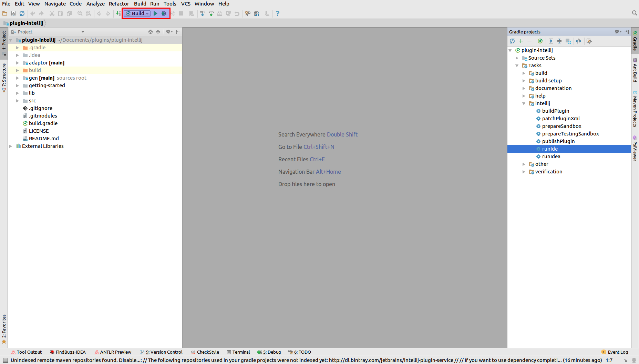639x364 pixels.
Task: Click the navigate Forward arrow
Action: [108, 13]
